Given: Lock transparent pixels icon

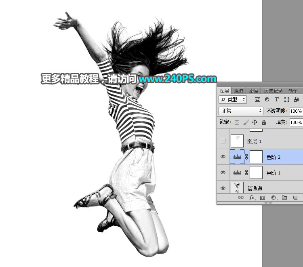Looking at the screenshot, I should (x=237, y=122).
